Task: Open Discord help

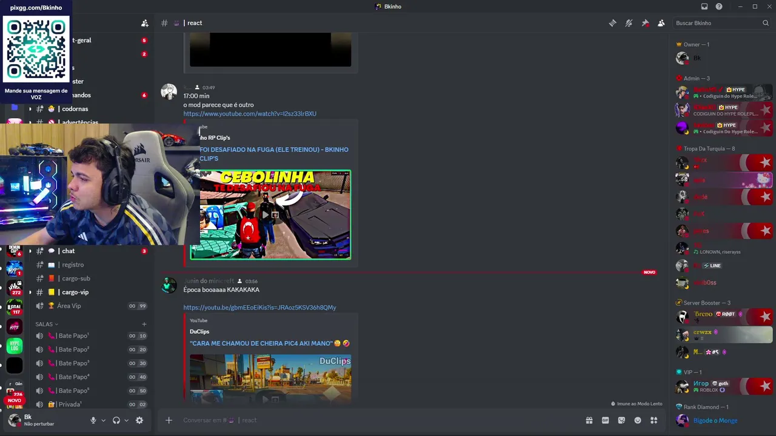Action: pos(719,7)
